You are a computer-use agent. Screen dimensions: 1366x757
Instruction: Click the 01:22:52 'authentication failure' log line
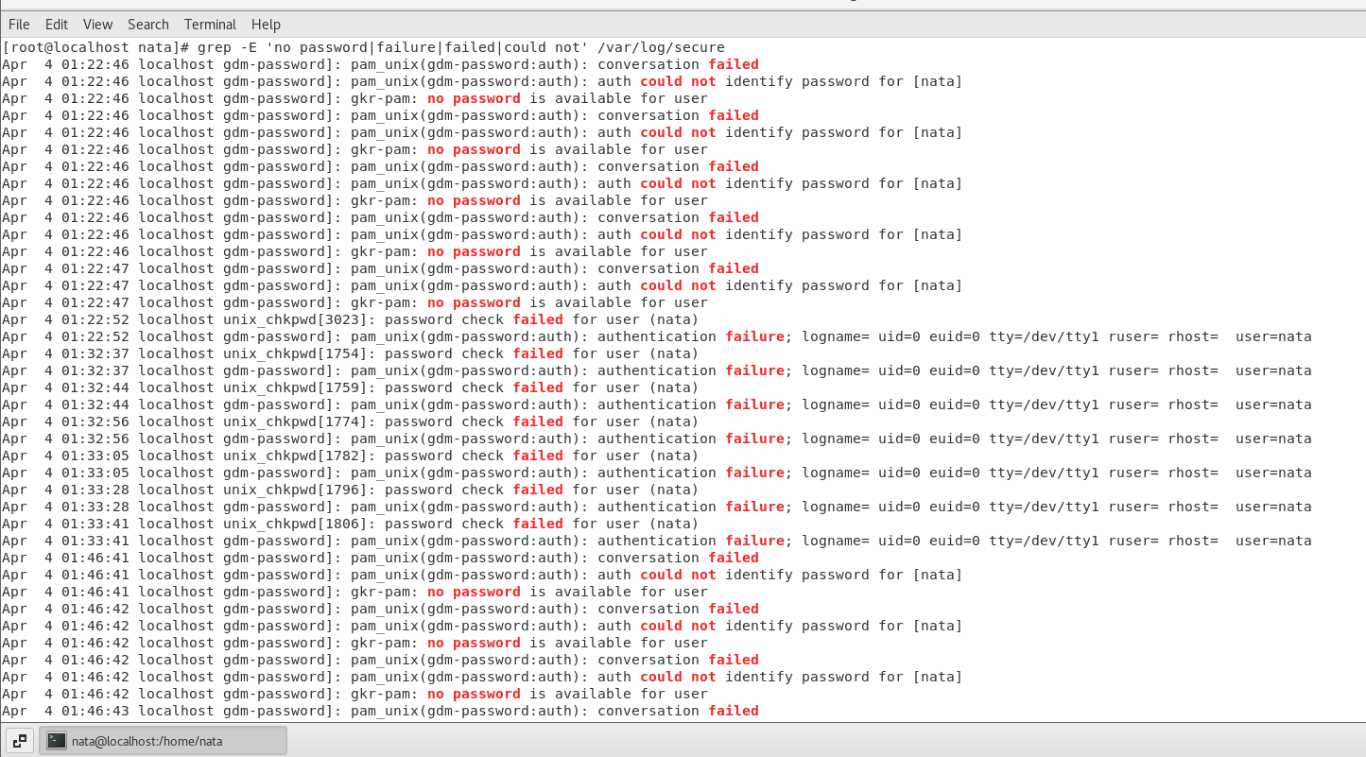click(657, 336)
